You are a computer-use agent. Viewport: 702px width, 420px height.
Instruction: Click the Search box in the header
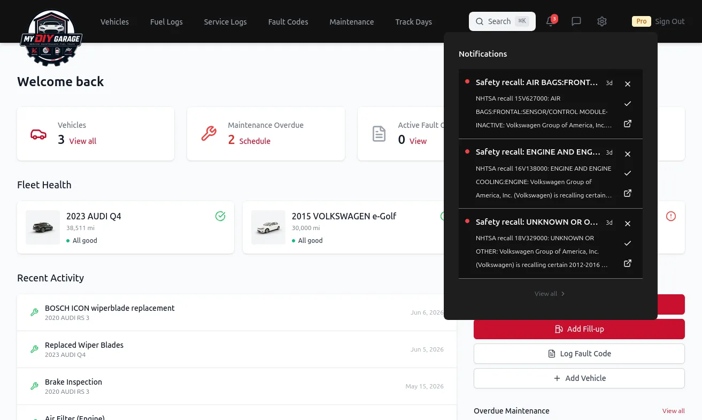point(502,21)
